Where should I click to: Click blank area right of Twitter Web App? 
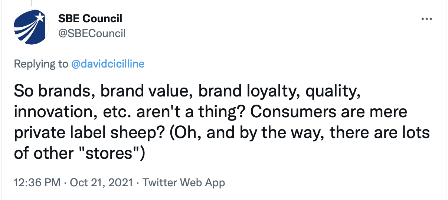tap(334, 183)
